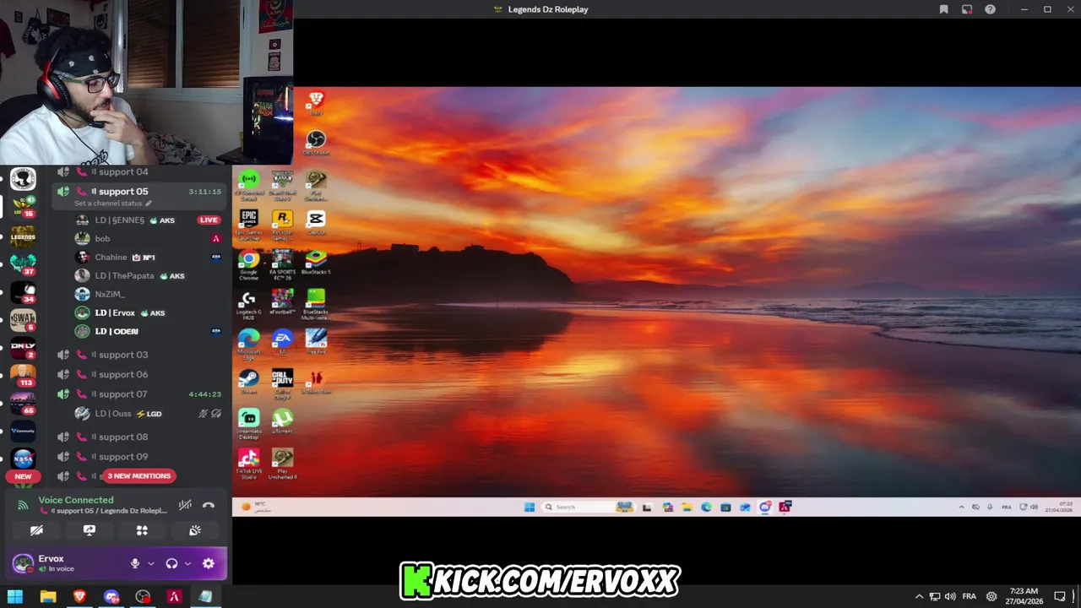Click Steam icon in shared screen desktop

click(248, 383)
